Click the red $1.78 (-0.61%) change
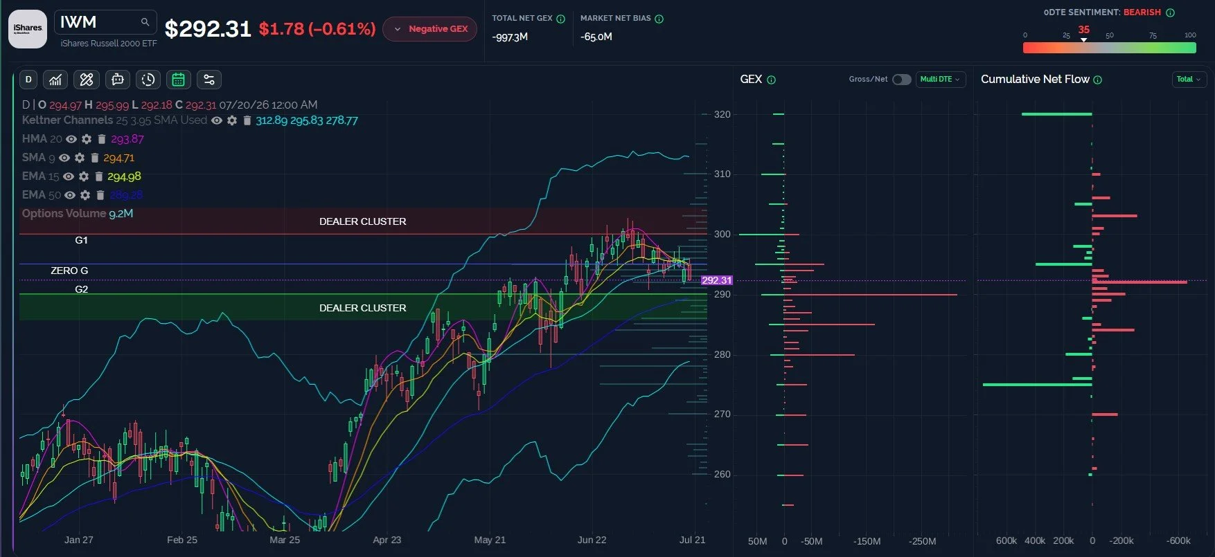 (317, 29)
